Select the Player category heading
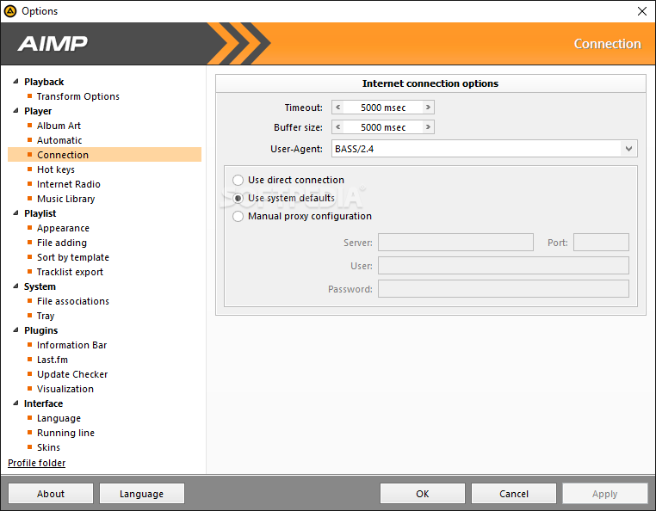The image size is (656, 511). 38,111
